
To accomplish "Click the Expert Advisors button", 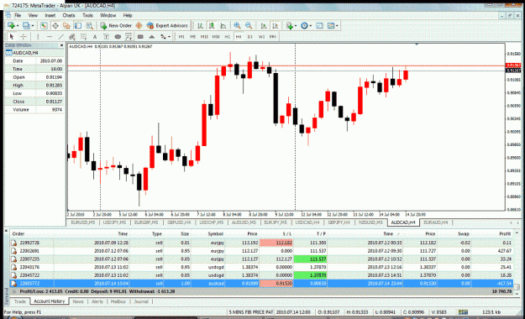I will point(167,25).
